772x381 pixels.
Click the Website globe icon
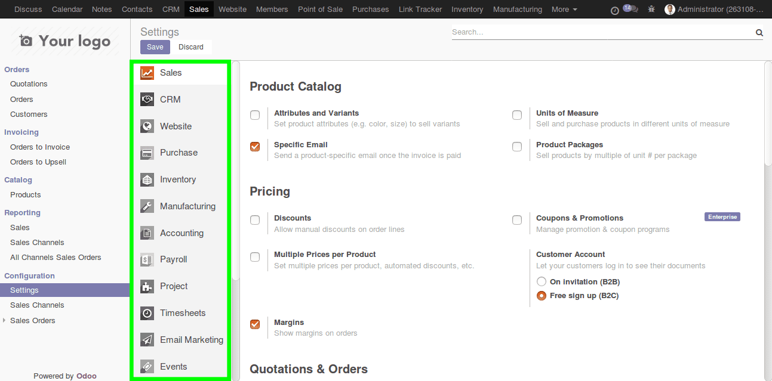(147, 126)
